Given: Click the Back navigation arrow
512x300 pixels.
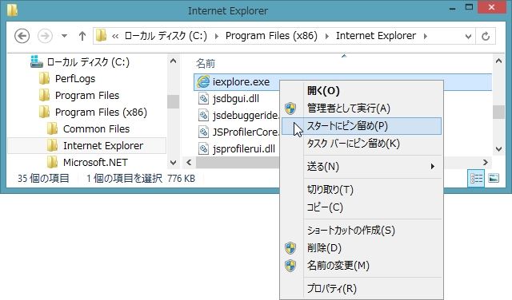Looking at the screenshot, I should point(22,36).
